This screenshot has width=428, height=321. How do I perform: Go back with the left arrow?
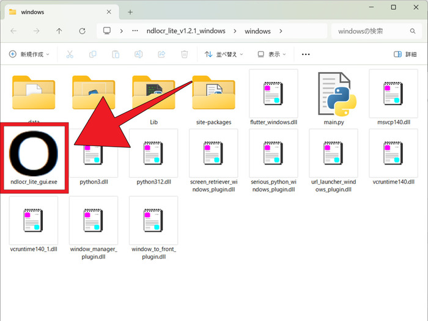13,31
